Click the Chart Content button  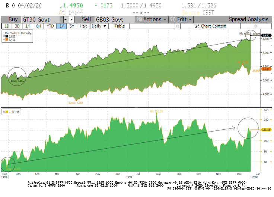pyautogui.click(x=214, y=26)
